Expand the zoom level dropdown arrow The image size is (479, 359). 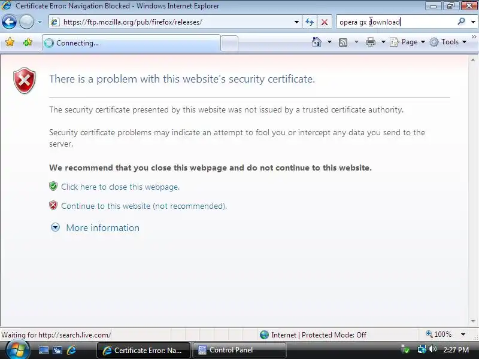click(463, 334)
